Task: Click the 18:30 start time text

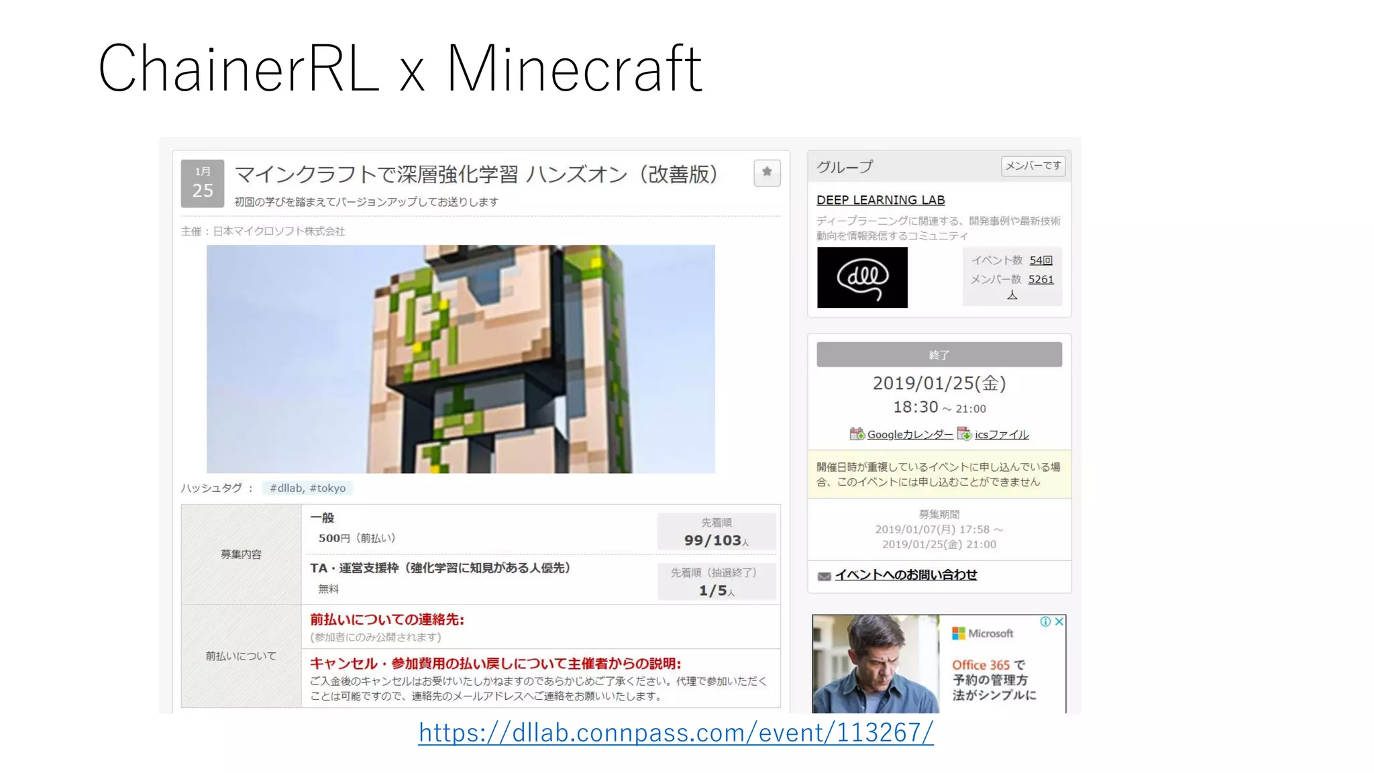Action: (x=915, y=407)
